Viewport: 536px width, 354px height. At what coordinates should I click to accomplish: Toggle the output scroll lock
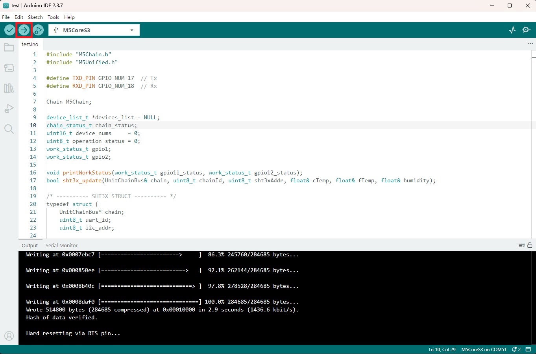click(x=530, y=245)
